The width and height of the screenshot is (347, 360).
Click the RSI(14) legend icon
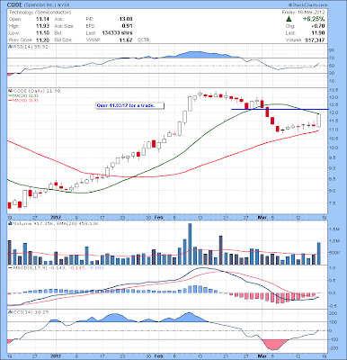pyautogui.click(x=10, y=47)
